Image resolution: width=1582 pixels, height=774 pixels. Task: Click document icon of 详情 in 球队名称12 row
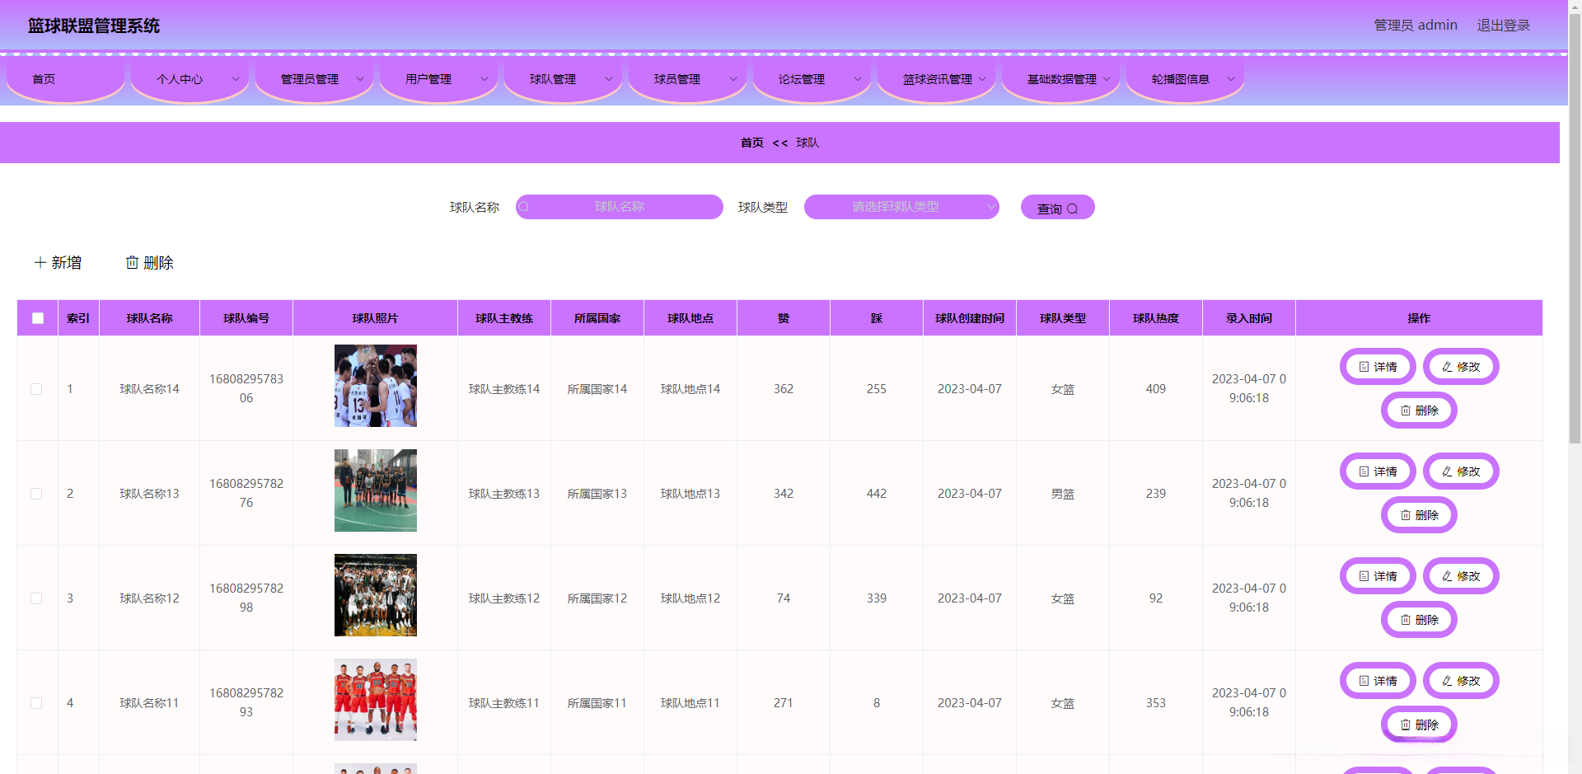tap(1364, 576)
